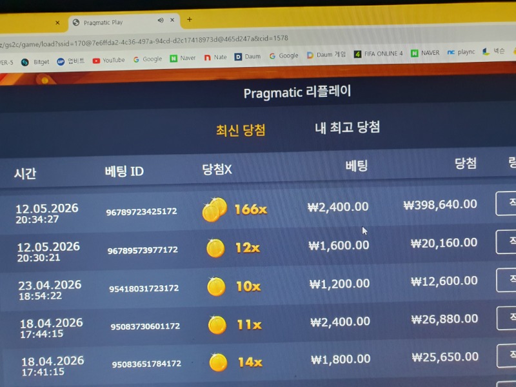Select bet ID 95083651784172
Image resolution: width=516 pixels, height=387 pixels.
[146, 364]
